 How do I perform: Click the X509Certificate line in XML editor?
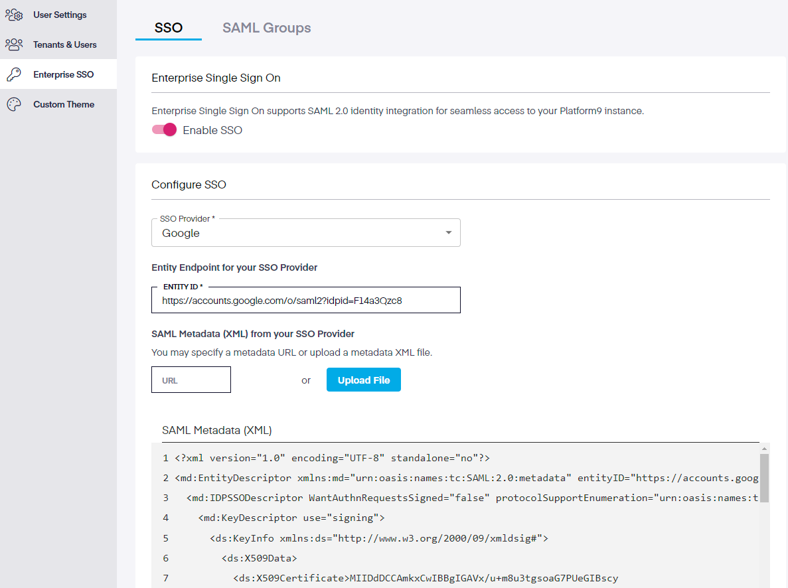click(425, 578)
